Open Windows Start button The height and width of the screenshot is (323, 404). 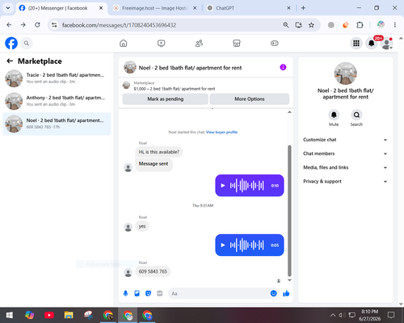pyautogui.click(x=10, y=315)
